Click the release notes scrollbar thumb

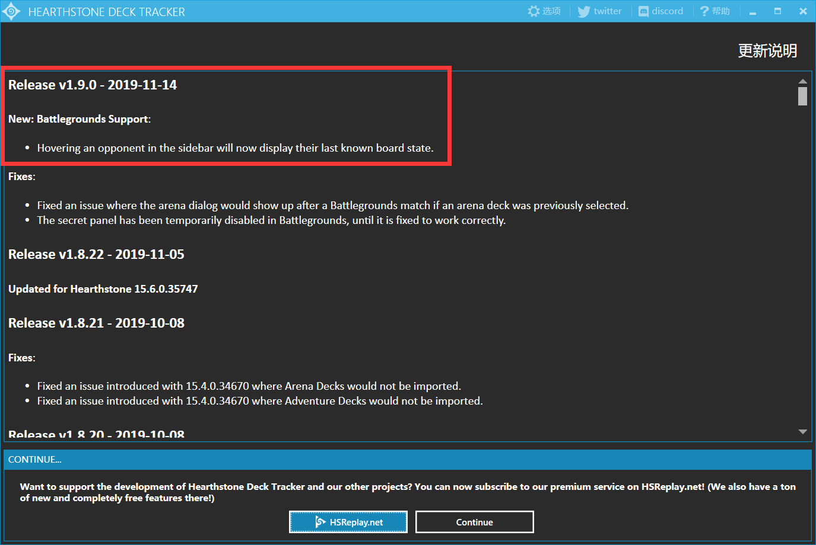pyautogui.click(x=802, y=96)
